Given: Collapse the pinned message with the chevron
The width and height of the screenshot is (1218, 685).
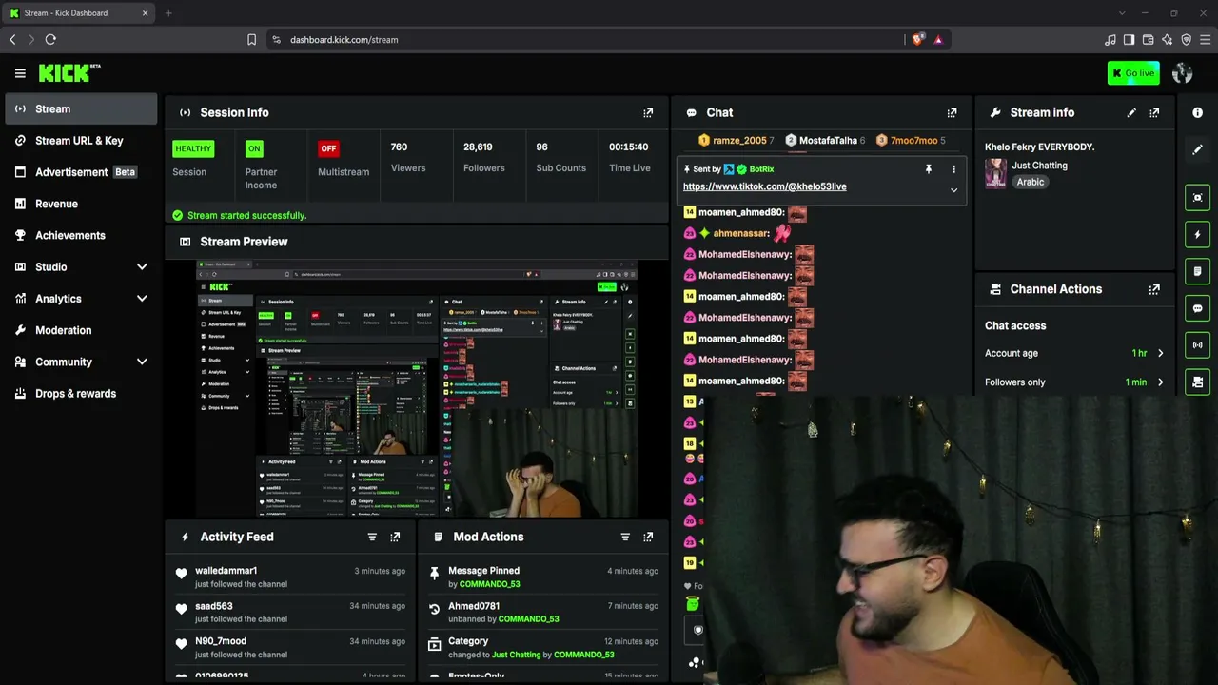Looking at the screenshot, I should [x=953, y=190].
